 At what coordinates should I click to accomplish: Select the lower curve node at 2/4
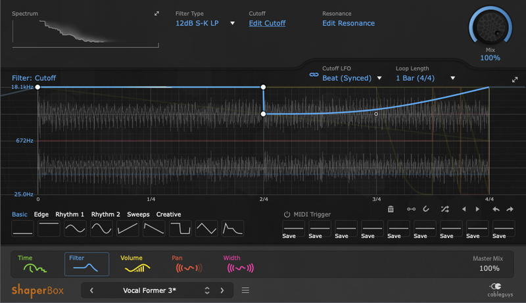[264, 114]
